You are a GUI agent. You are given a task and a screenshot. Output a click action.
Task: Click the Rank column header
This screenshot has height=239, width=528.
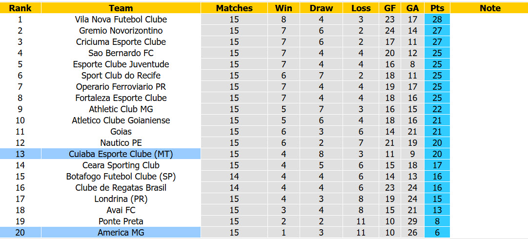20,8
